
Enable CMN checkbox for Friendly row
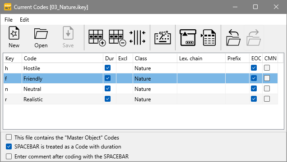point(267,78)
